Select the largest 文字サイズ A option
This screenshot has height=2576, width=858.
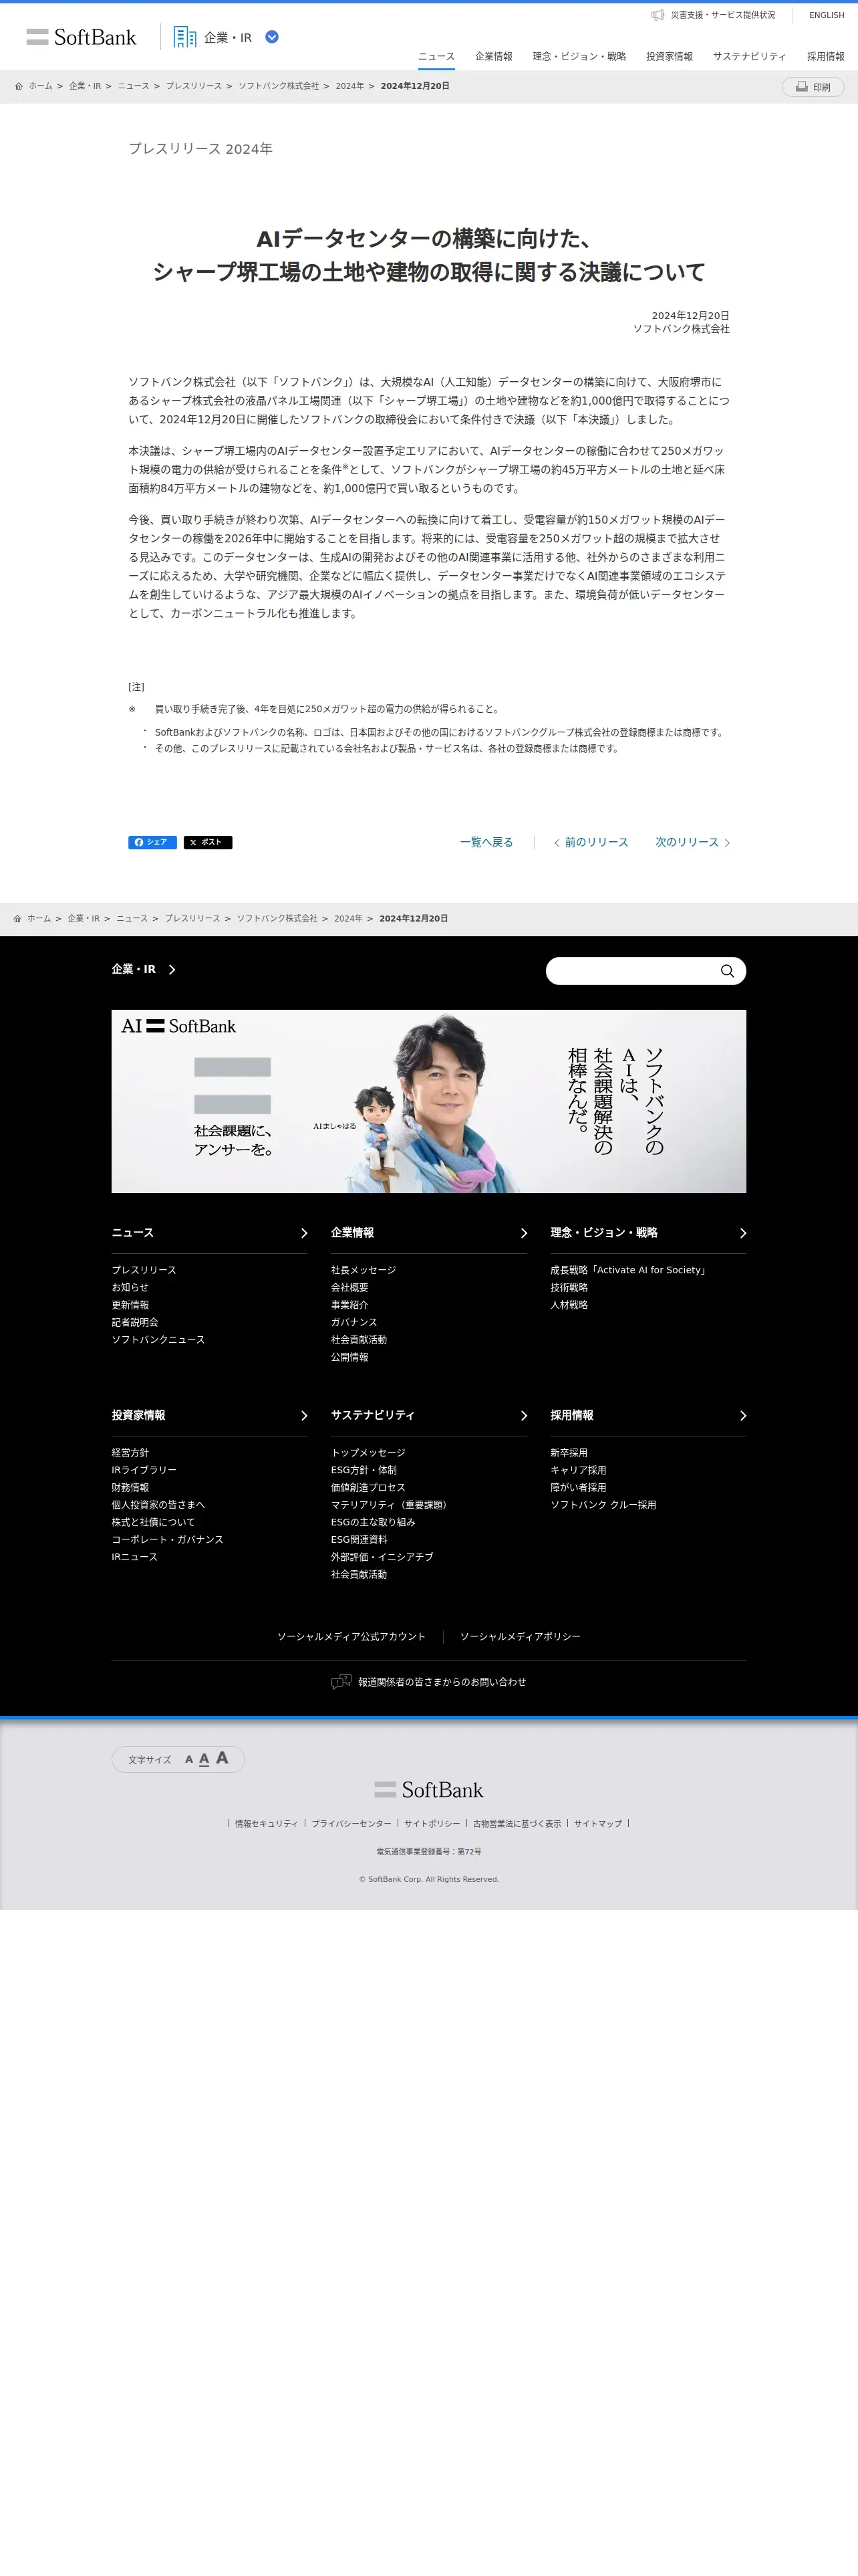point(222,1758)
